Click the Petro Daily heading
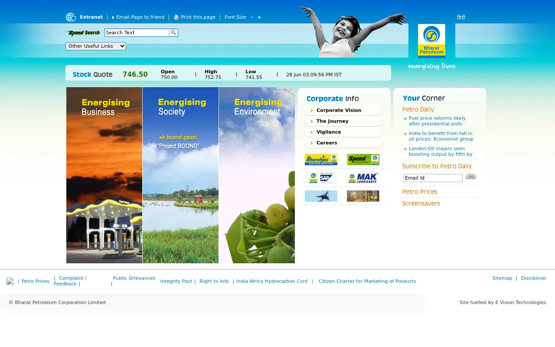Viewport: 555px width, 347px height. pos(418,109)
